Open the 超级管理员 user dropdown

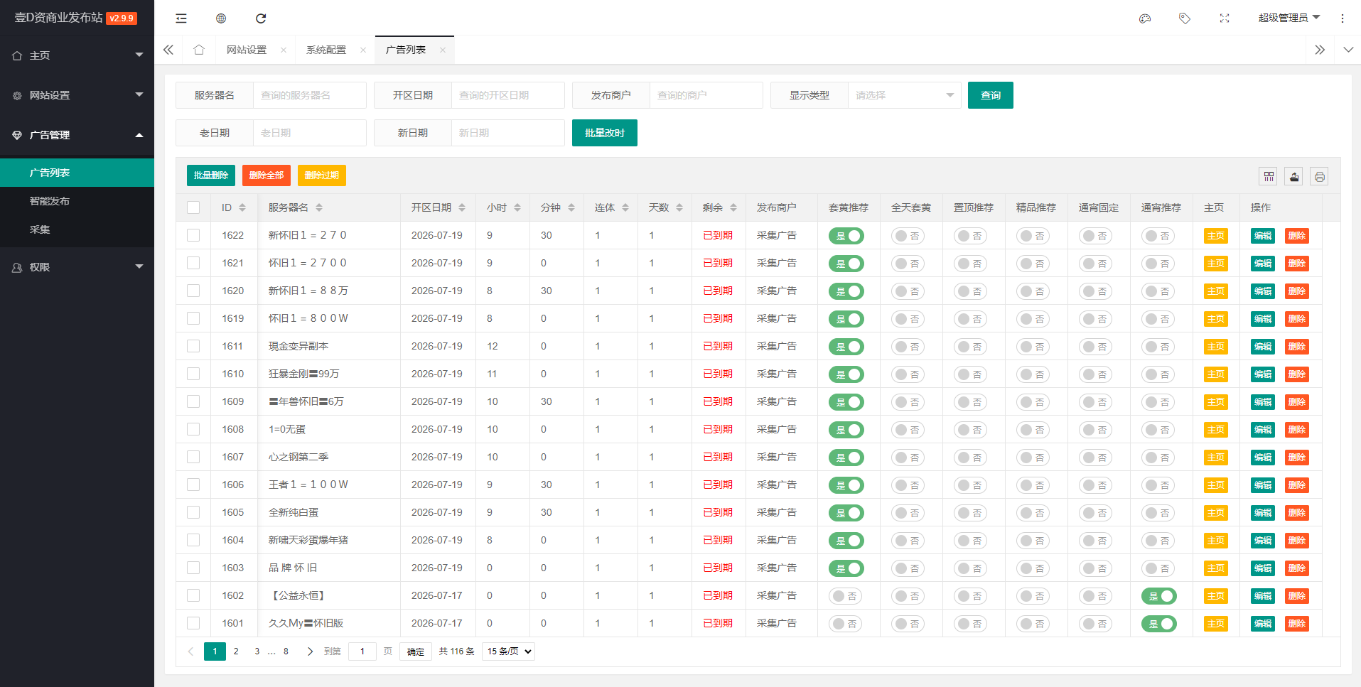click(1289, 18)
